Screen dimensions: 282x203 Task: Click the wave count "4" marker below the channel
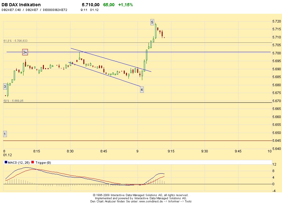tap(142, 89)
